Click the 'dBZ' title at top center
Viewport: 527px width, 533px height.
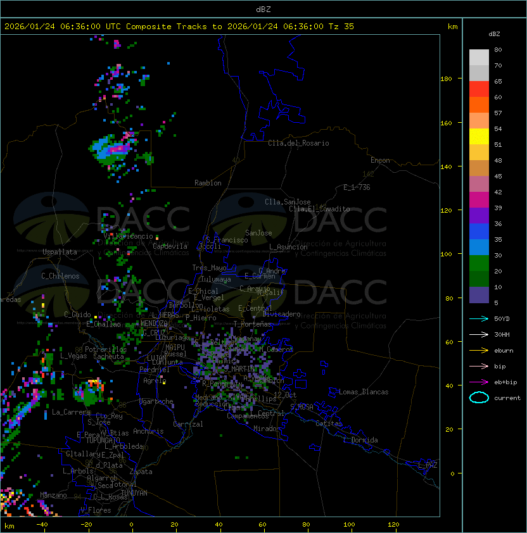263,9
